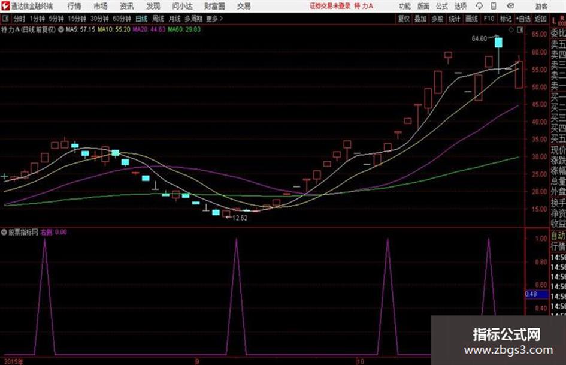Click the 特力A (日线 前复权) title
The height and width of the screenshot is (365, 566).
coord(29,29)
